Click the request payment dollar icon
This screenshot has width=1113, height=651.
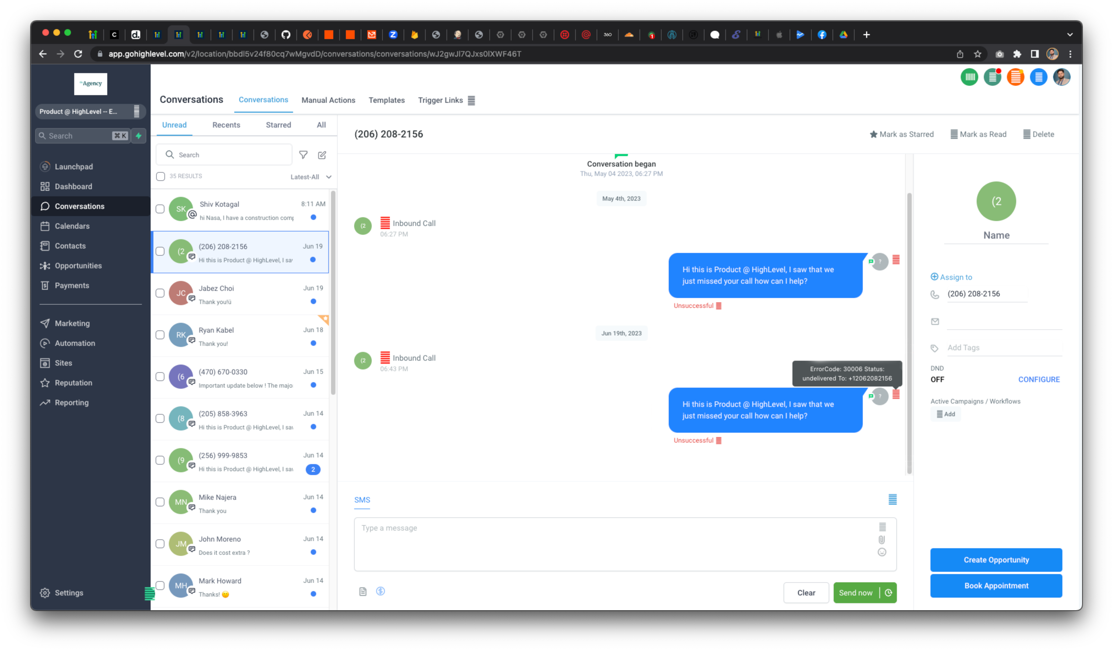[380, 591]
